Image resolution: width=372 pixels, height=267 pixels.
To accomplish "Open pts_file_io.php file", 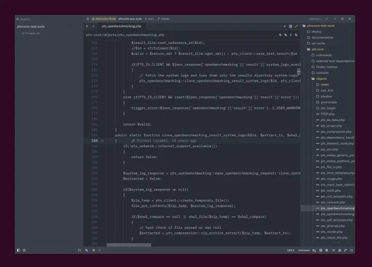I will point(329,167).
